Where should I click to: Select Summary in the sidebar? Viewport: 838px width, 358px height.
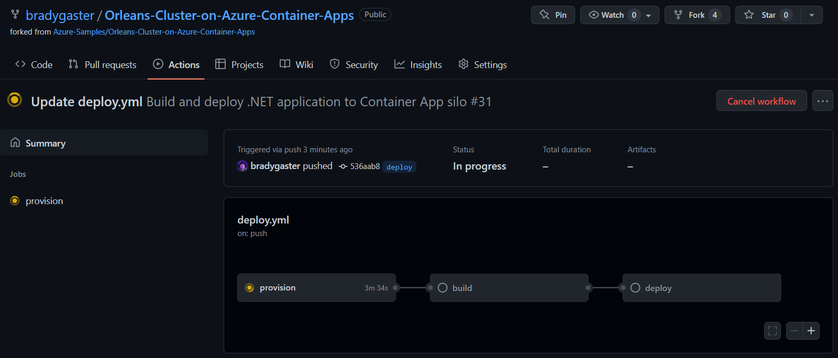(104, 143)
